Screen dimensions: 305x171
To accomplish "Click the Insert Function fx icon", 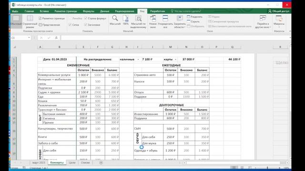I will (56, 38).
